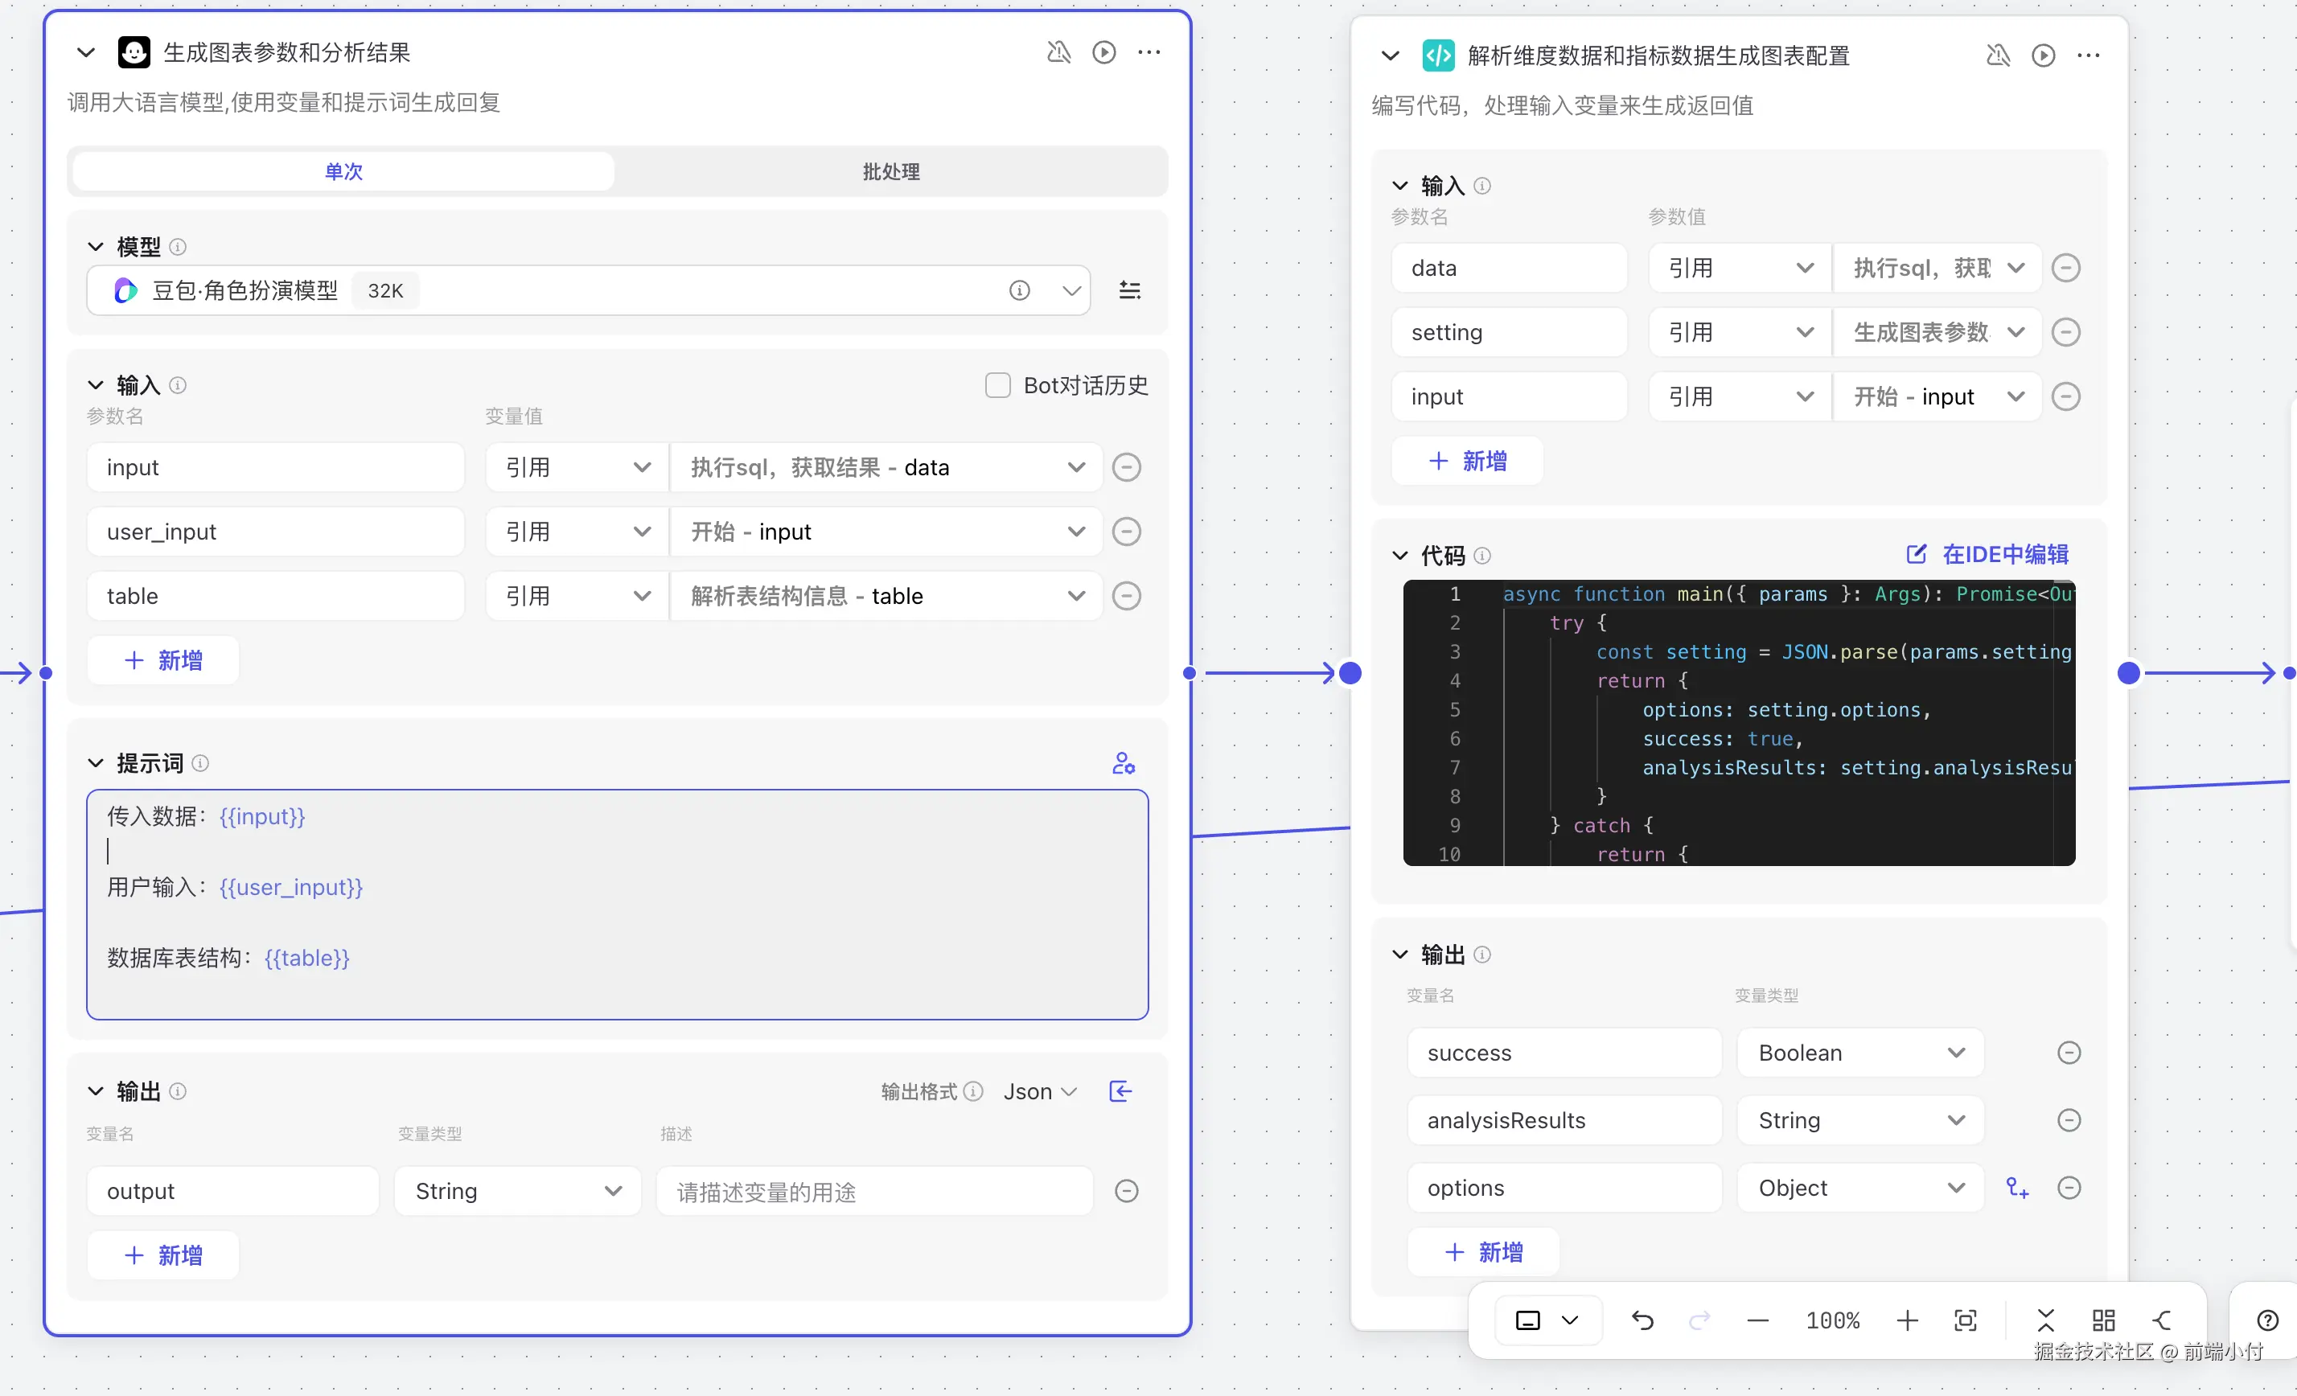Open 豆包·角色扮演模型 model dropdown
The image size is (2297, 1396).
pos(1071,291)
